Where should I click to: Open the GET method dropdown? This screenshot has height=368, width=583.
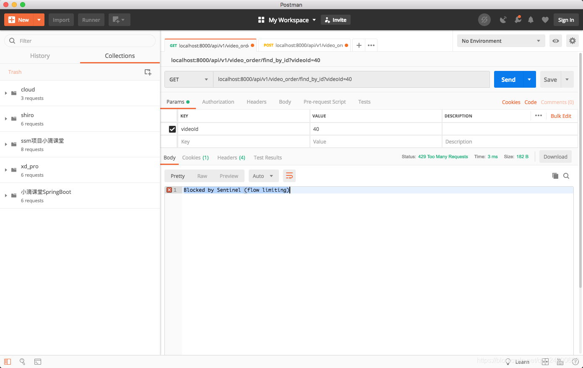189,79
